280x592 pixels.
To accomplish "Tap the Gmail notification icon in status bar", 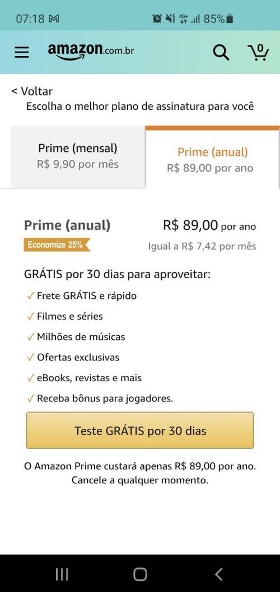I will [x=55, y=18].
